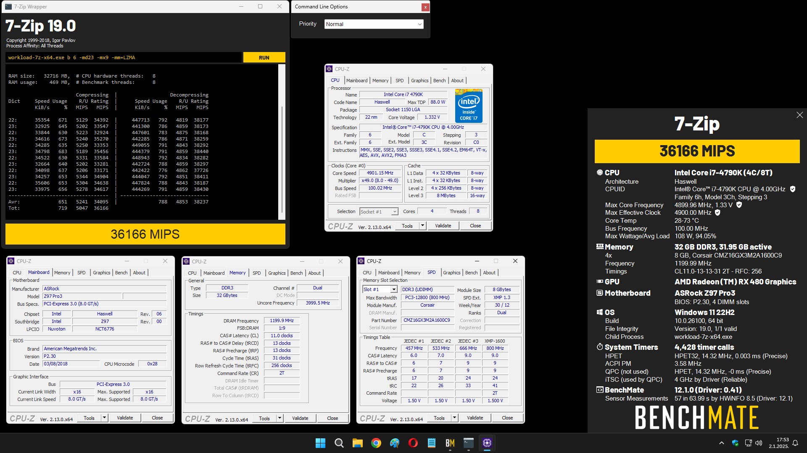The width and height of the screenshot is (807, 453).
Task: Expand Tools dropdown arrow in Mainboard window
Action: coord(104,418)
